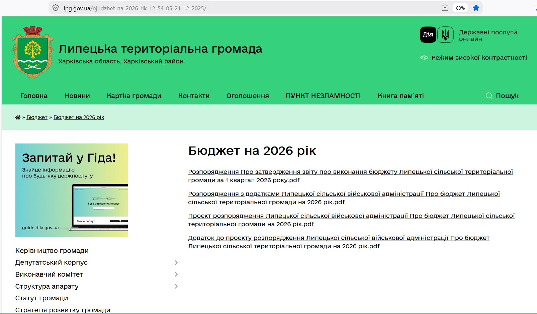
Task: Open the Картка громади menu item
Action: 134,96
